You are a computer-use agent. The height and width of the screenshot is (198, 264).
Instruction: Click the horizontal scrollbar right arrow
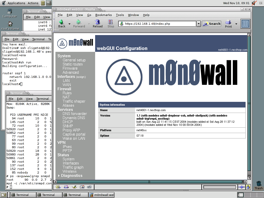tap(245, 182)
